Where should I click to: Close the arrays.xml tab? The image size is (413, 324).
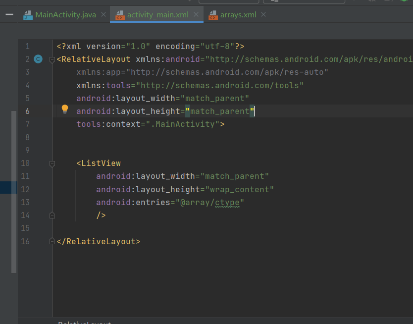(x=263, y=15)
